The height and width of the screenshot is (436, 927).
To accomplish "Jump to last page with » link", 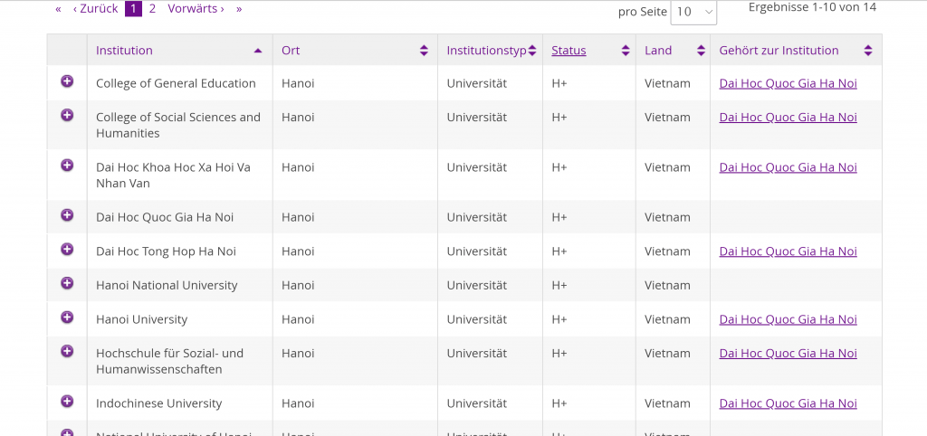I will coord(239,9).
